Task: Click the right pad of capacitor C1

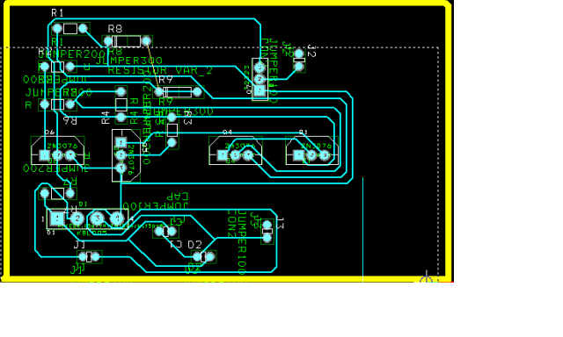Action: (x=172, y=232)
